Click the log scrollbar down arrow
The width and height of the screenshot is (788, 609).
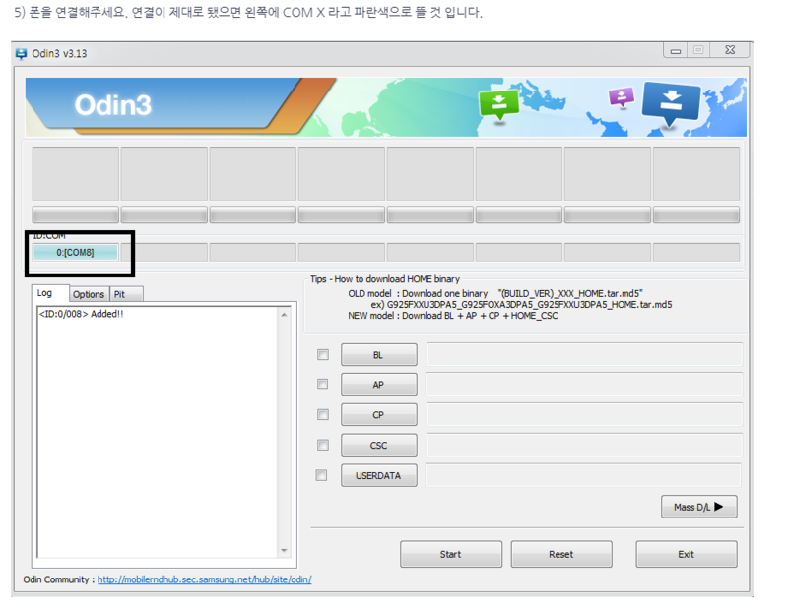click(284, 550)
